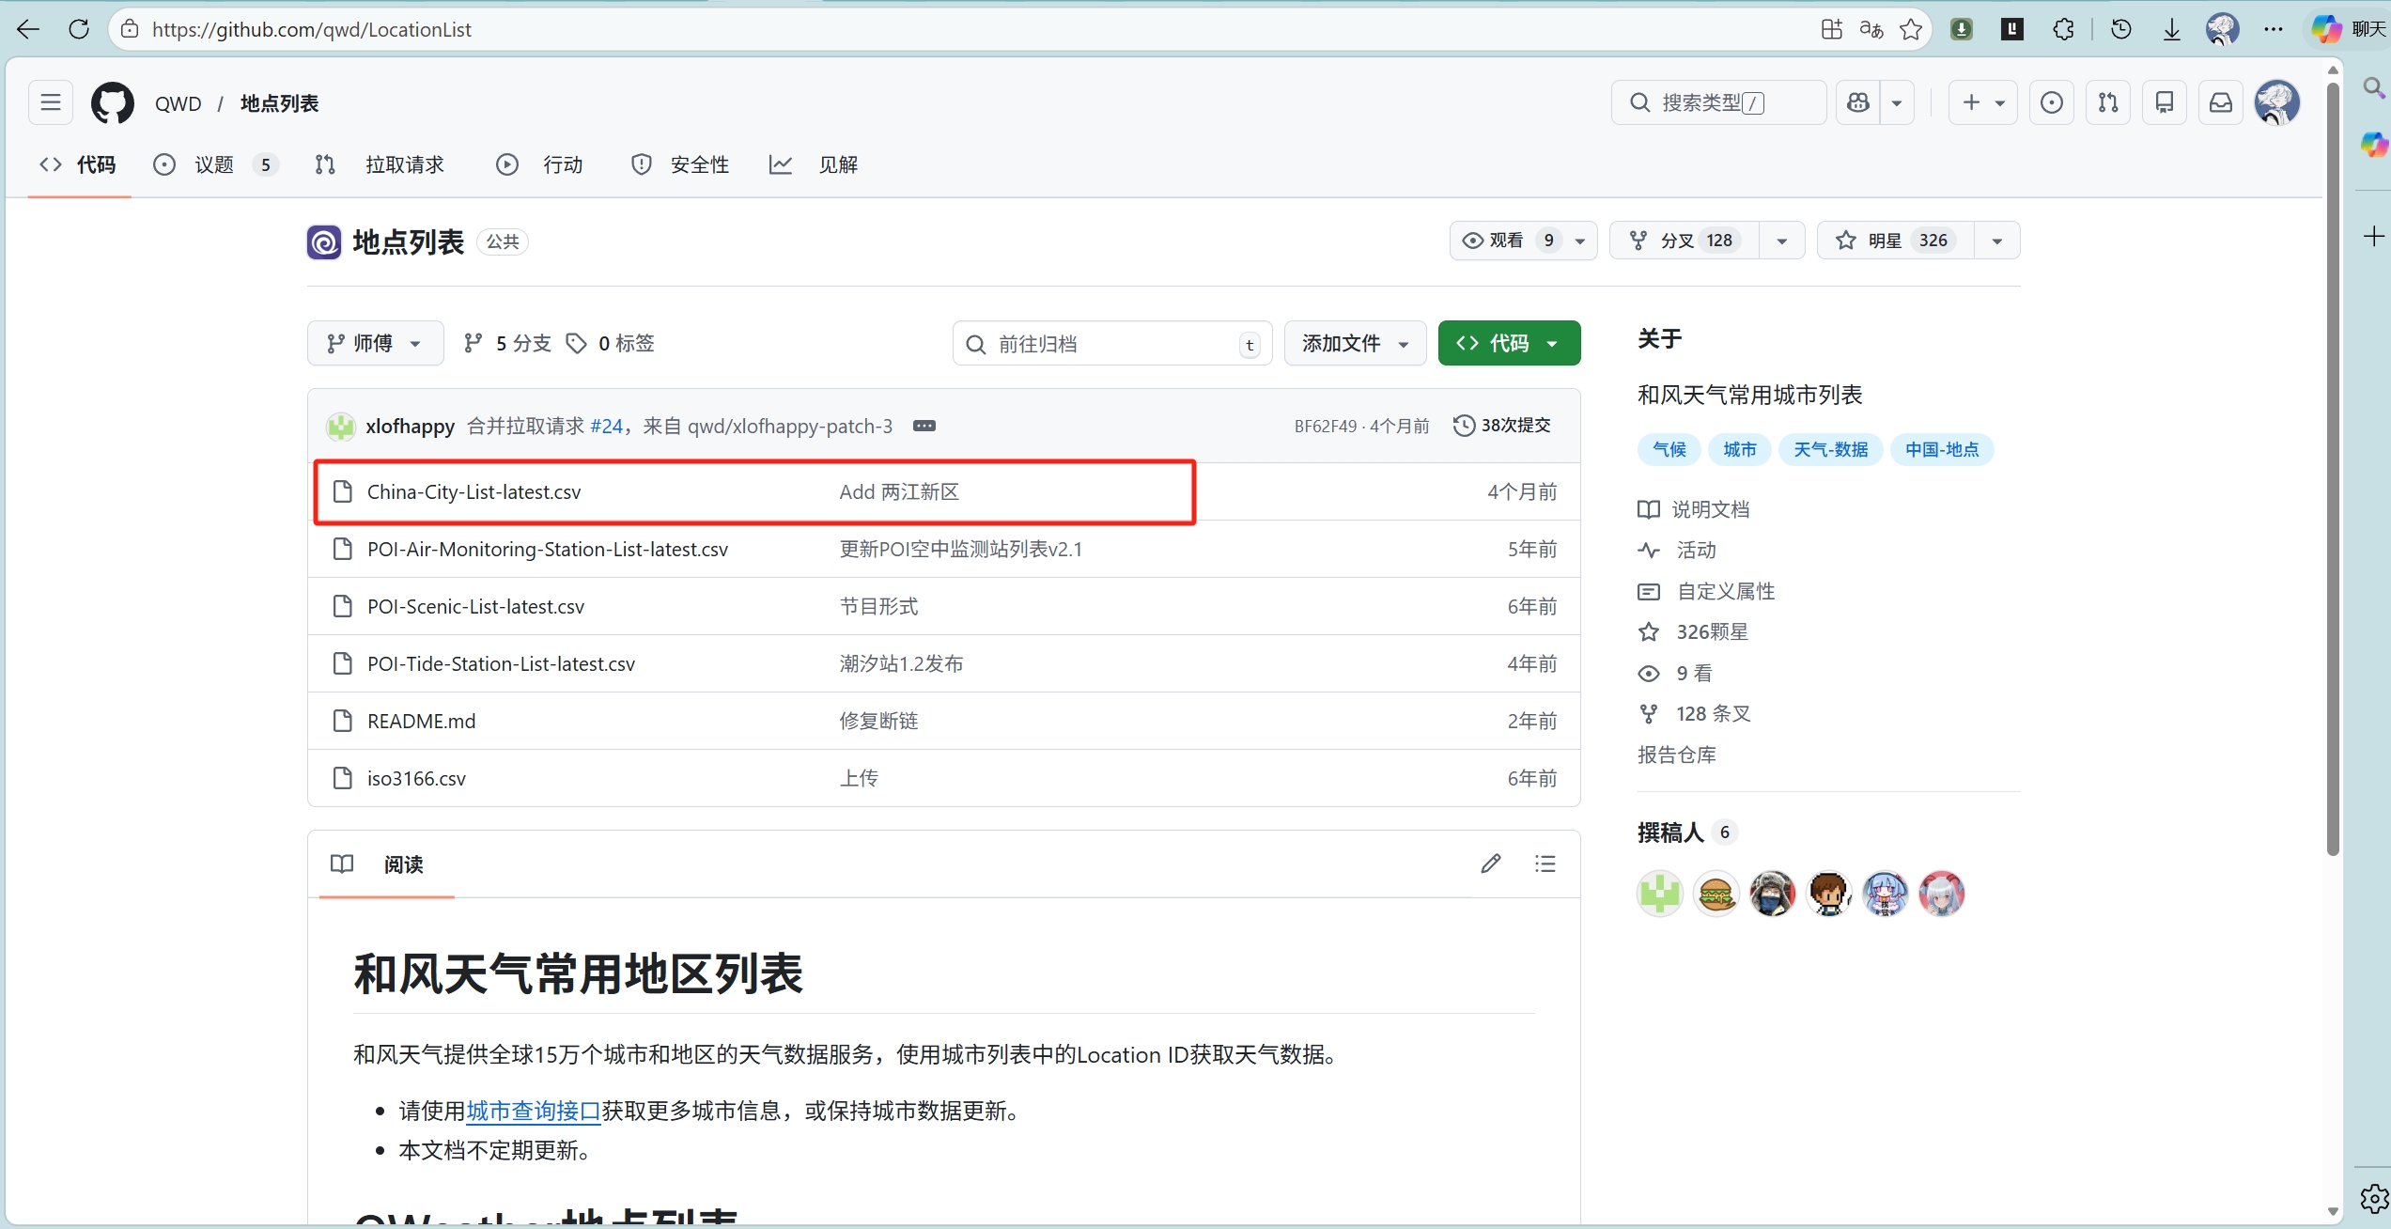This screenshot has height=1229, width=2391.
Task: Open the hamburger navigation menu
Action: [x=51, y=102]
